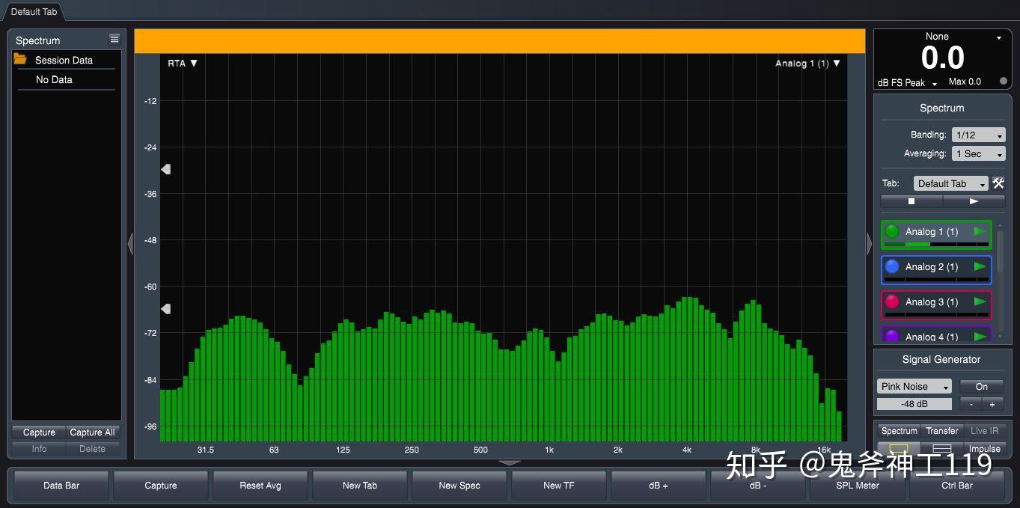
Task: Start all measurements with the play button
Action: click(x=974, y=201)
